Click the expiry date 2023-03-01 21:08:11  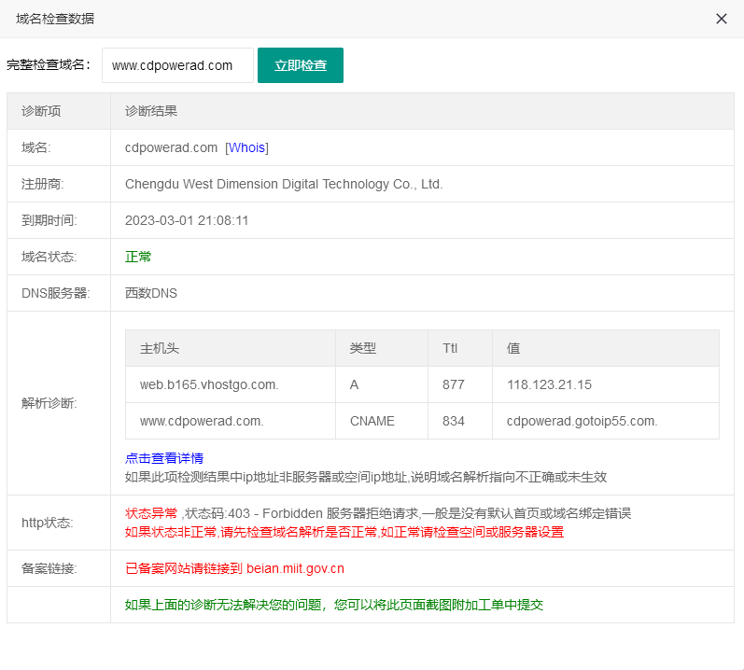tap(187, 220)
